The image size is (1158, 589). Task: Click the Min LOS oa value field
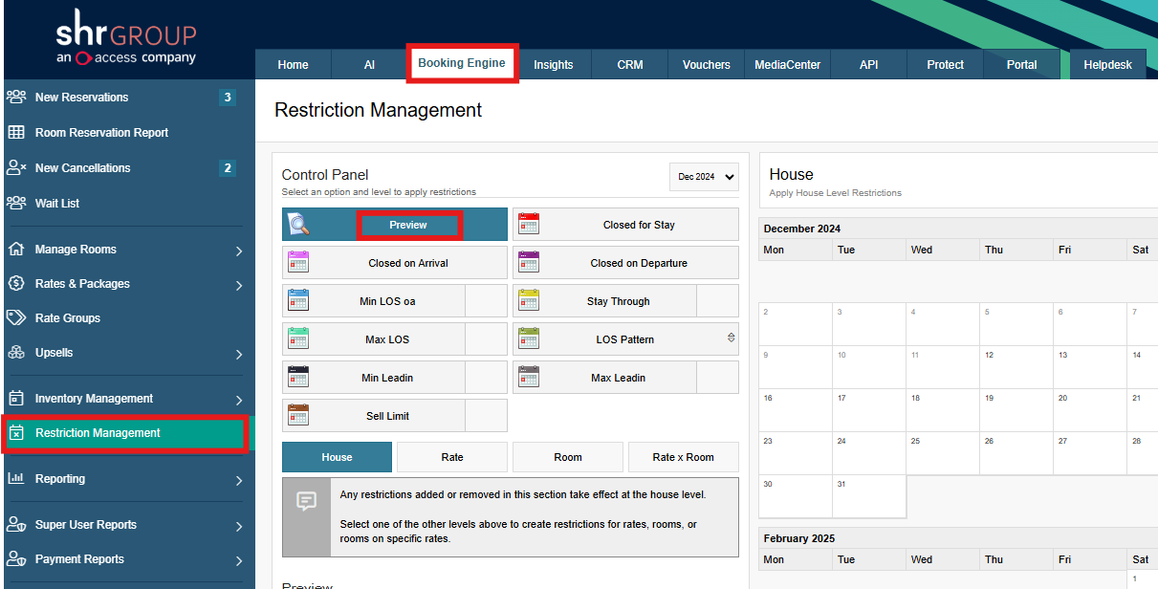pyautogui.click(x=487, y=301)
